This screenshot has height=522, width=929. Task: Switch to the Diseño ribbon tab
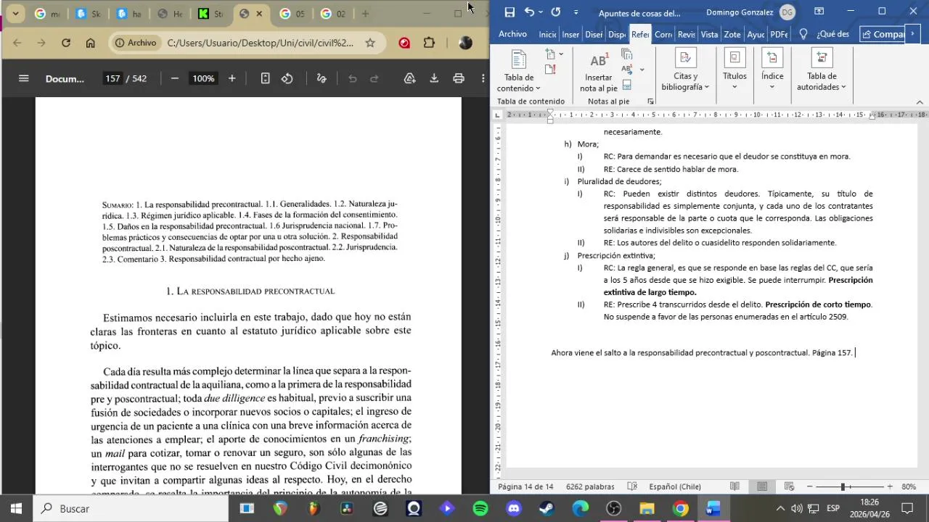(594, 34)
